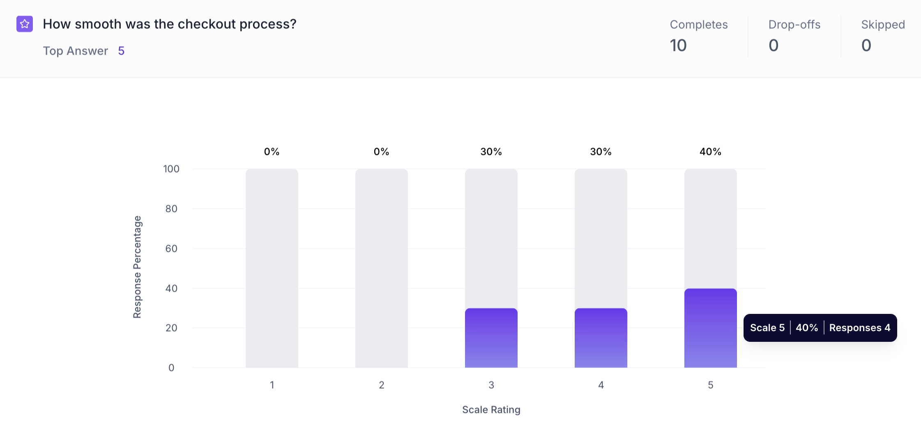
Task: Click the Skipped count of 0
Action: coord(866,45)
